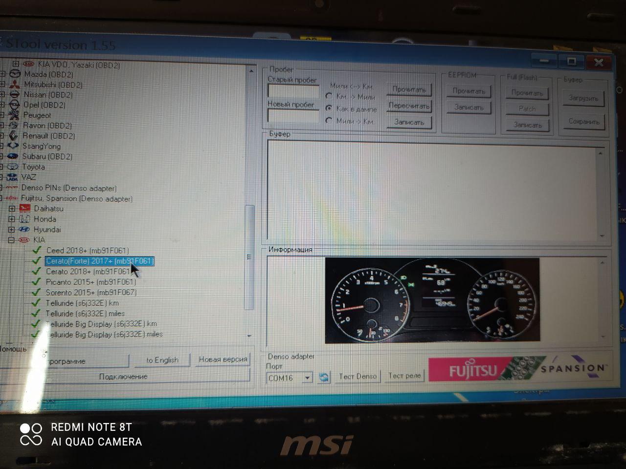Click Прочитать in the Full (Flash) group
The width and height of the screenshot is (626, 469).
pyautogui.click(x=527, y=93)
